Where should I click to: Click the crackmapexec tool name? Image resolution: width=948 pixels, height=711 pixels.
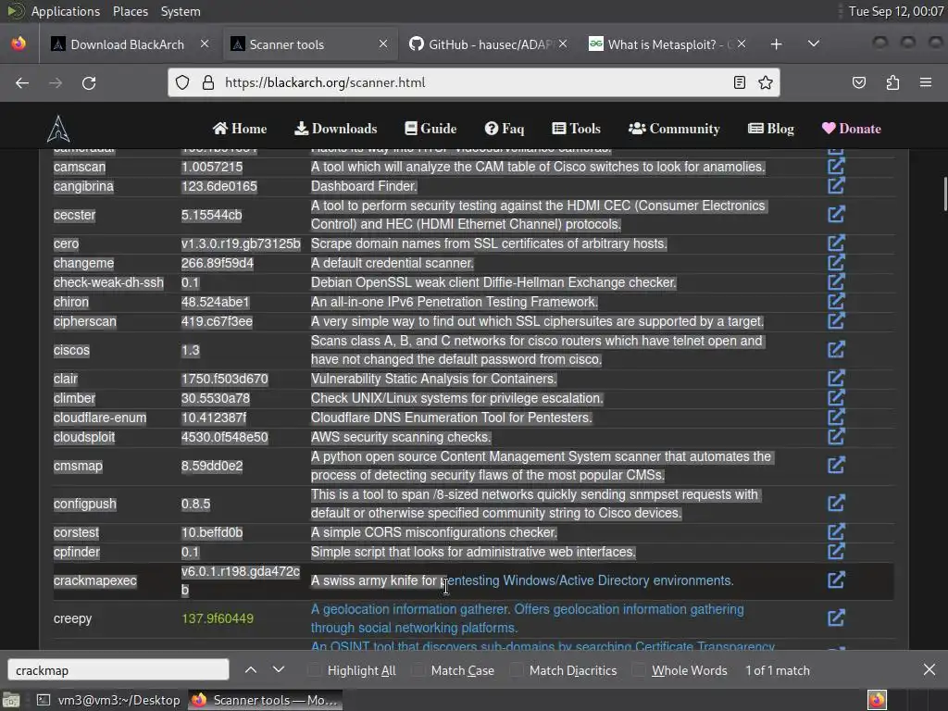point(95,580)
